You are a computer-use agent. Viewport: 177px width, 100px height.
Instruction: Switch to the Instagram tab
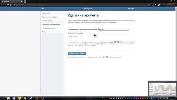pyautogui.click(x=11, y=2)
